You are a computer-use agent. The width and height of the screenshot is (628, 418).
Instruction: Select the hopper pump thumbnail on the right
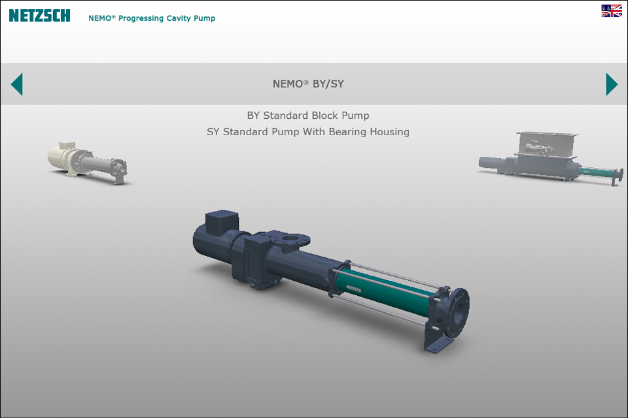pyautogui.click(x=551, y=159)
